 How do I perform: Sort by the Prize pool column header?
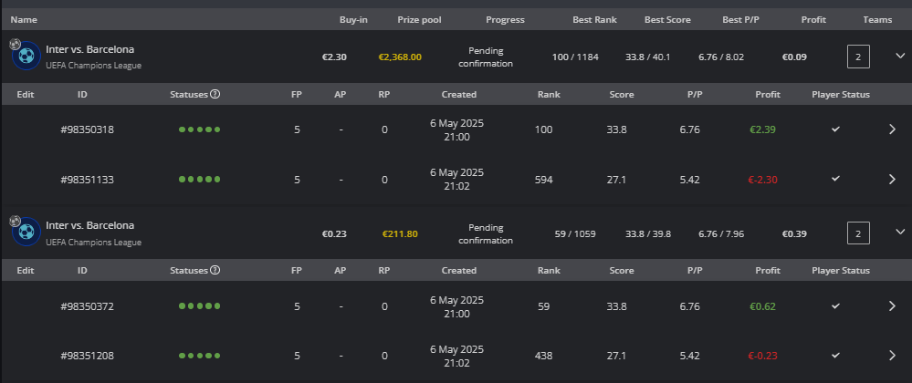click(419, 20)
